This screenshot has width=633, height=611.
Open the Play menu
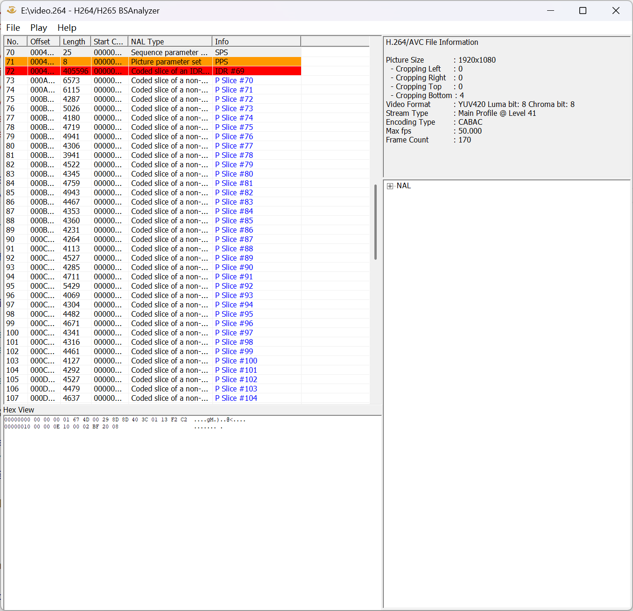click(39, 28)
